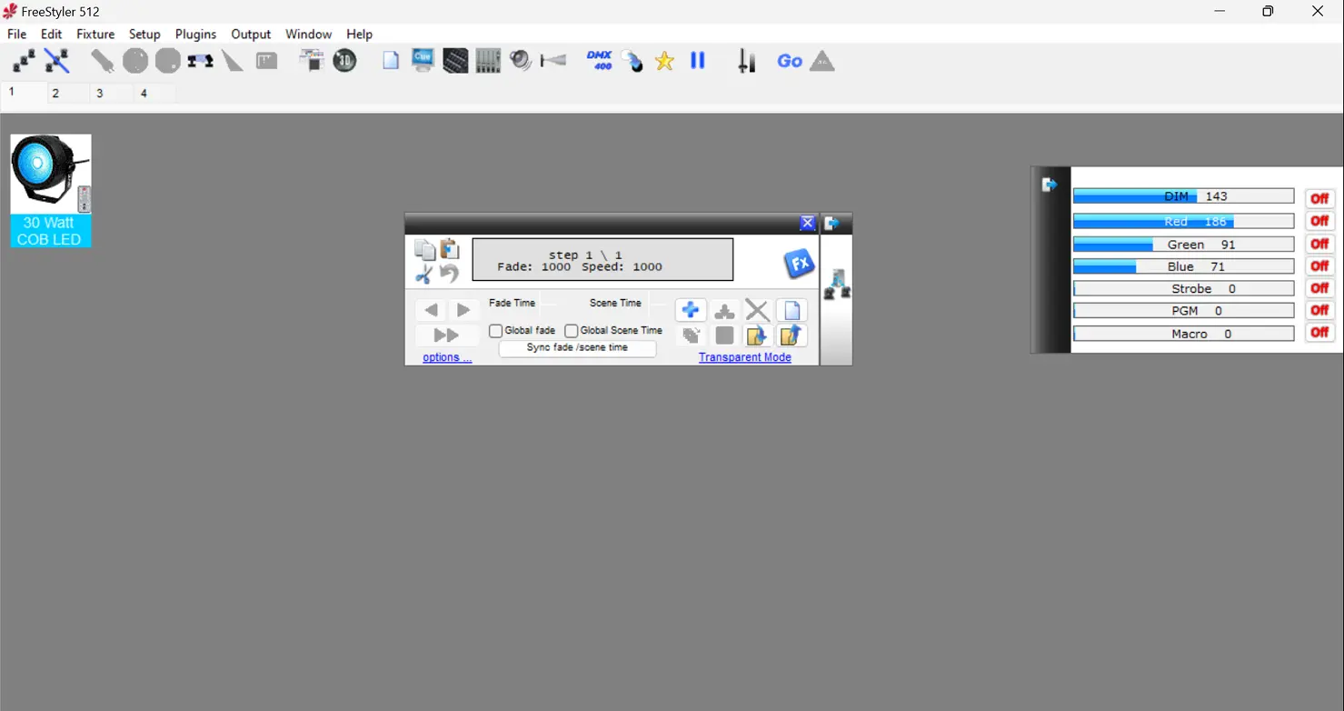Launch the 3D visualizer icon
The width and height of the screenshot is (1344, 711).
(x=345, y=61)
